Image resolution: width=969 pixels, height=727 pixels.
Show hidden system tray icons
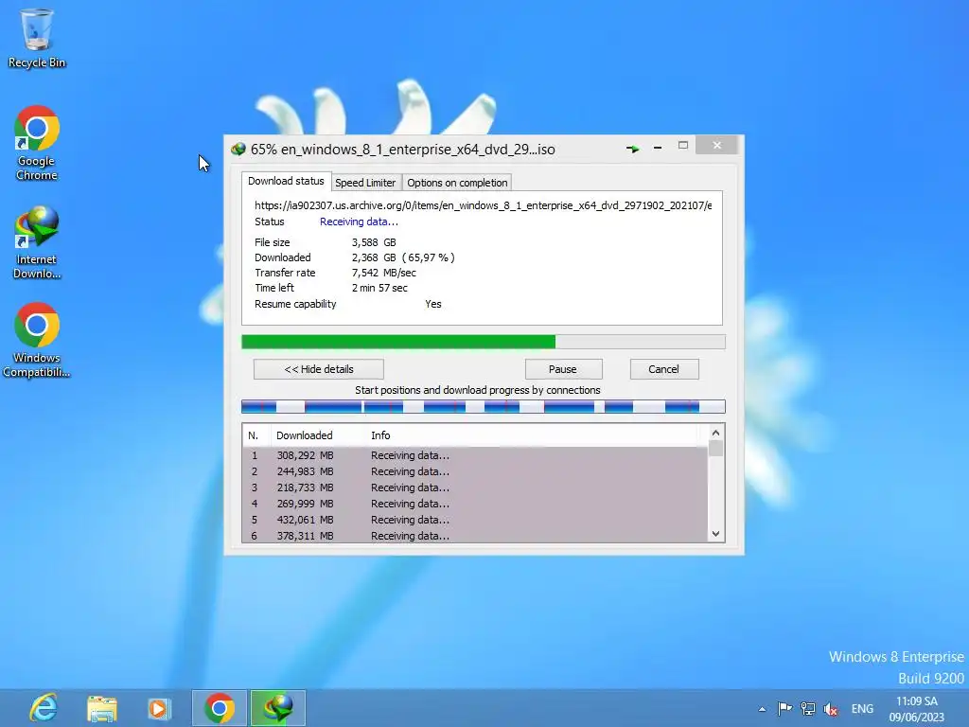click(762, 709)
